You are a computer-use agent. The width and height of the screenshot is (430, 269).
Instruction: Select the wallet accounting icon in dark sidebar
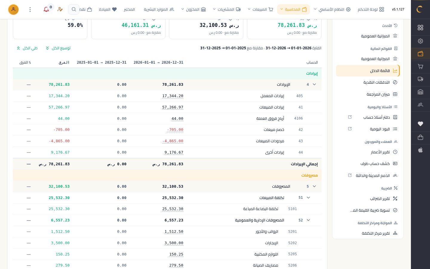coord(420,54)
